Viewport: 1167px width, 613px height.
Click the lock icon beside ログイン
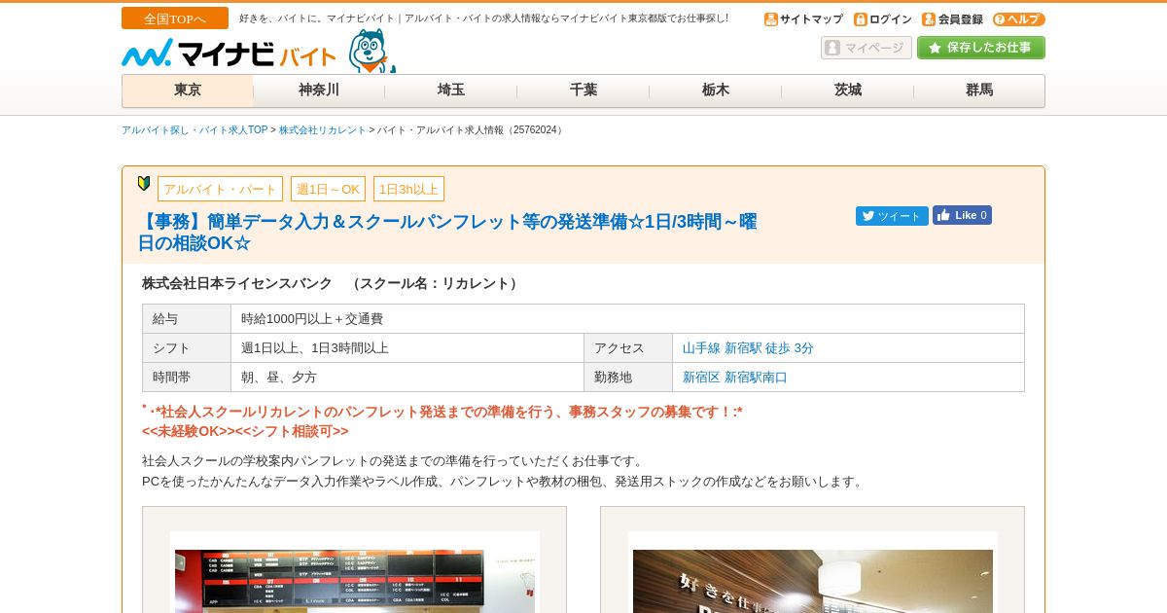[861, 19]
